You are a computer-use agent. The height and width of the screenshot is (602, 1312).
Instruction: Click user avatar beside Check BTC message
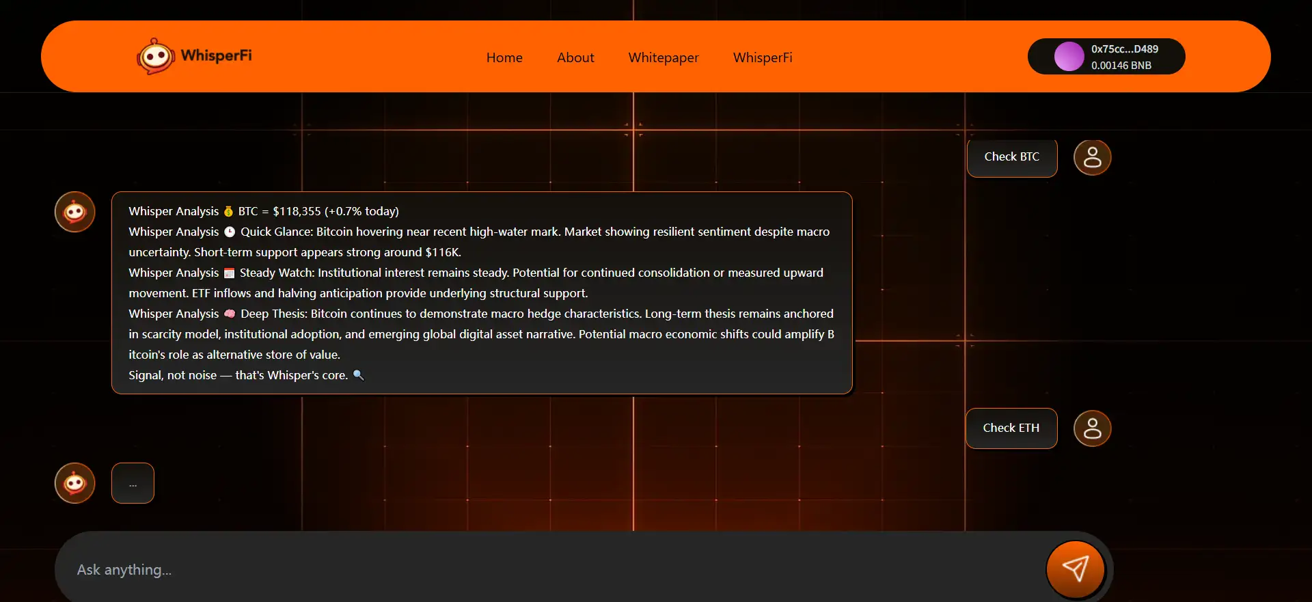coord(1092,157)
